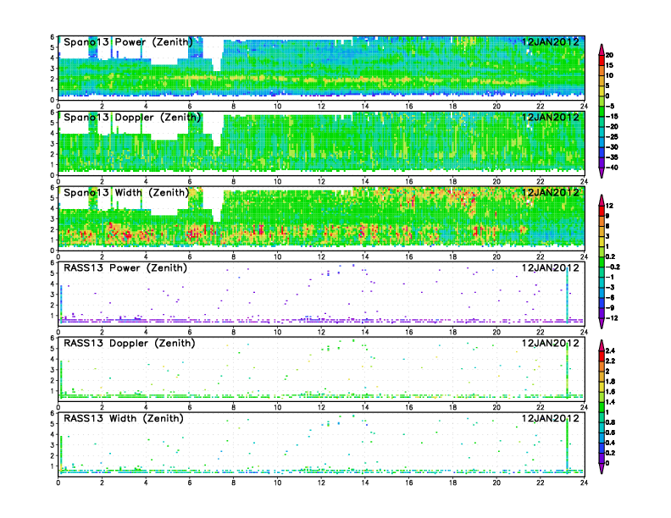The width and height of the screenshot is (671, 518).
Task: Select the 12JAN2012 date in Spano13 Width panel
Action: click(551, 193)
